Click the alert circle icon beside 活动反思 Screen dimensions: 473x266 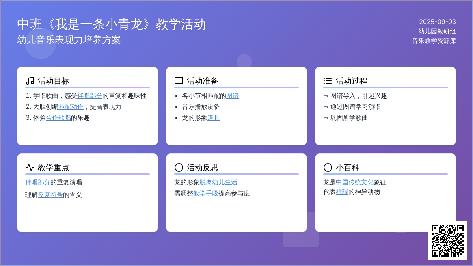tap(179, 167)
